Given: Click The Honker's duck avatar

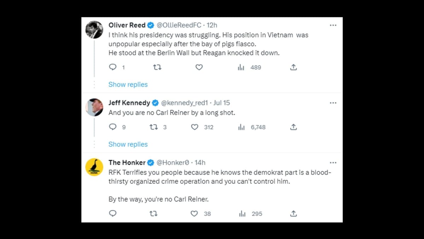Looking at the screenshot, I should coord(94,167).
